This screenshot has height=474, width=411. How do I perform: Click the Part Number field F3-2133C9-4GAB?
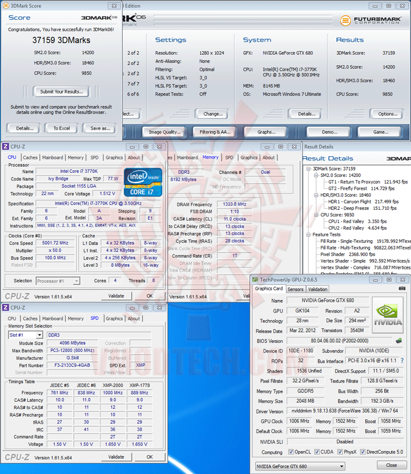[x=72, y=365]
